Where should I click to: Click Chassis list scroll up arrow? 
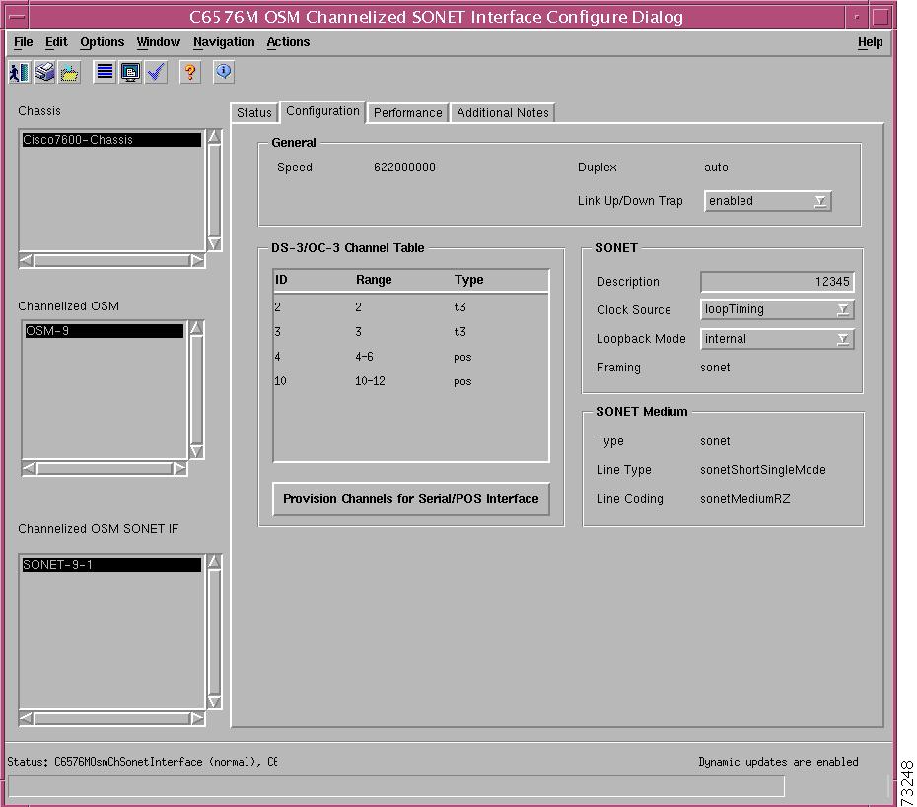pos(215,137)
